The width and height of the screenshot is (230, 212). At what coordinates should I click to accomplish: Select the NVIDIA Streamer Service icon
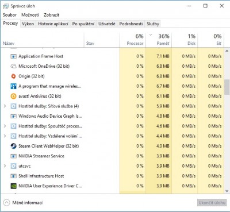point(13,156)
